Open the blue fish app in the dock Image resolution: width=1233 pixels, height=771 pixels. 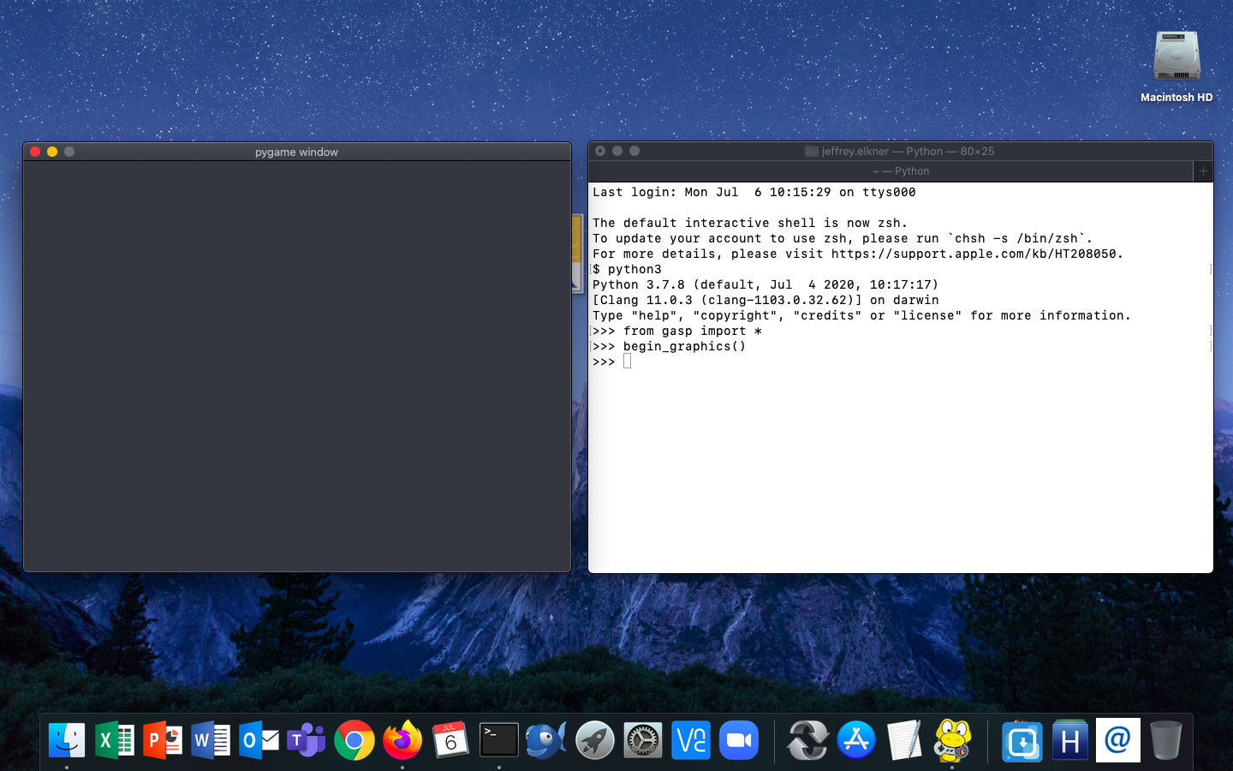coord(546,741)
